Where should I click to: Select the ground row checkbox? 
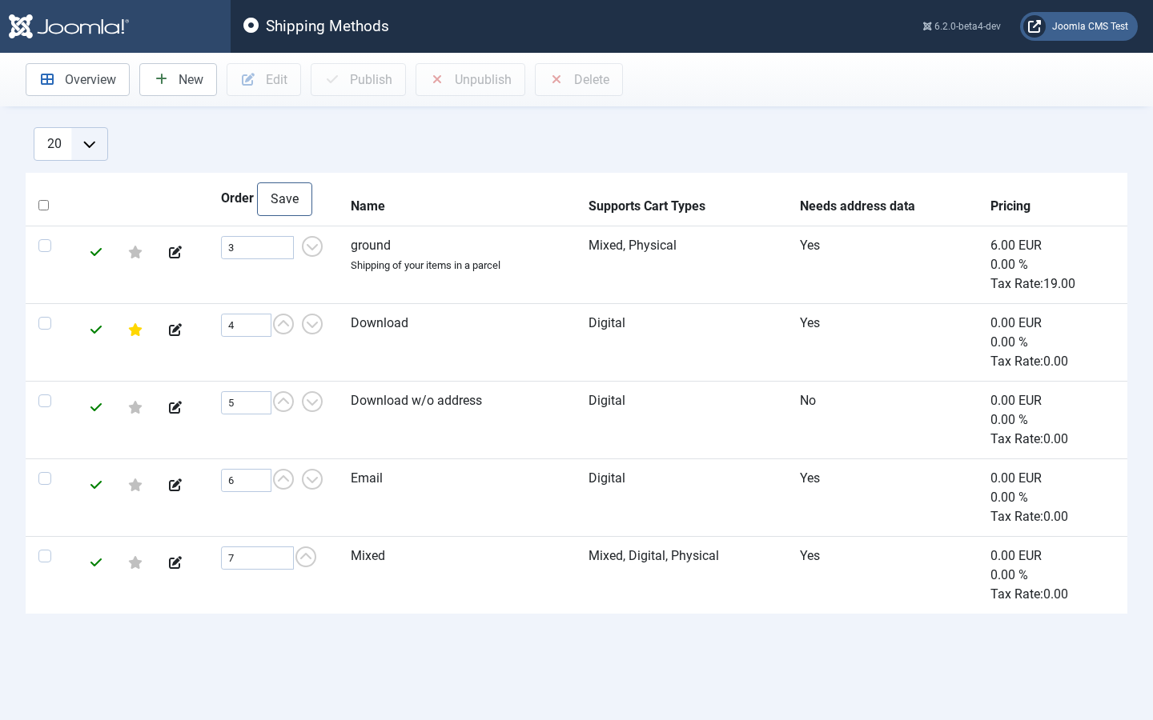click(x=45, y=246)
